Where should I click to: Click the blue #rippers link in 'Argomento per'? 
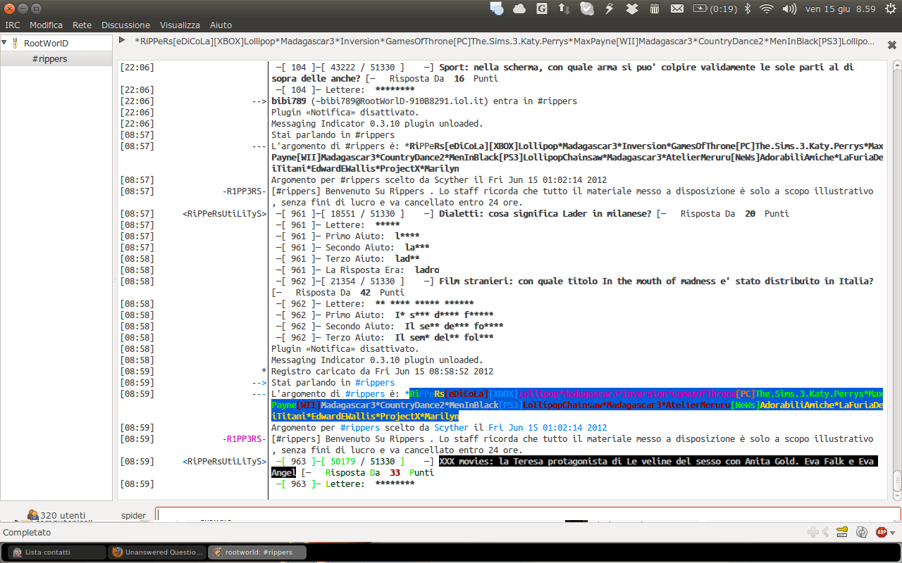[359, 428]
